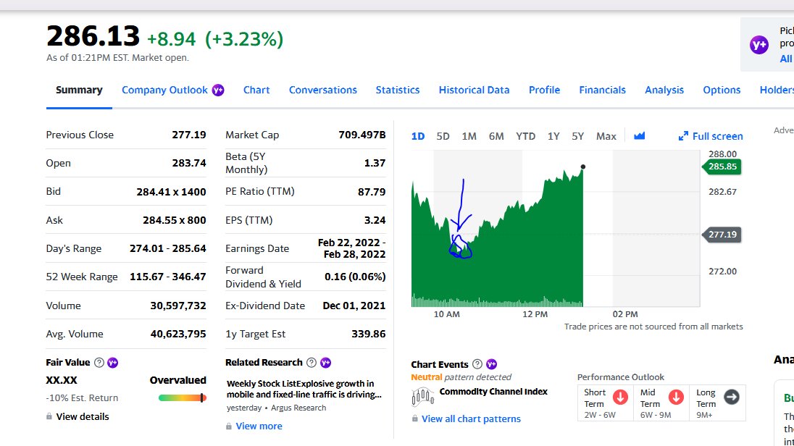This screenshot has height=446, width=794.
Task: Click the Y+ badge beside Chart Events
Action: point(491,364)
